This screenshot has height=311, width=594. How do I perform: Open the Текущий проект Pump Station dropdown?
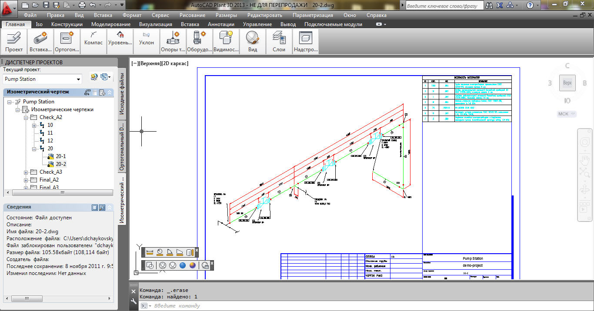pyautogui.click(x=42, y=79)
